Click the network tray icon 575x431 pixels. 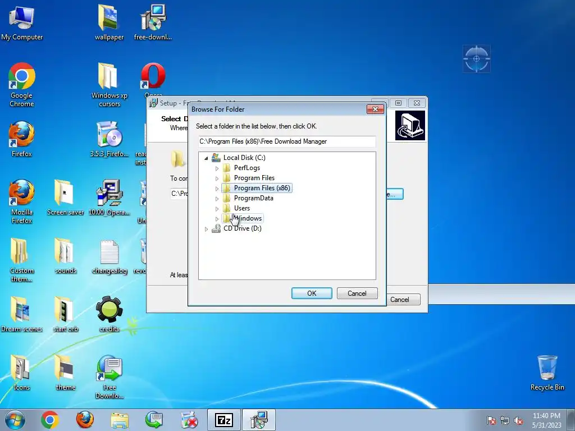click(505, 420)
